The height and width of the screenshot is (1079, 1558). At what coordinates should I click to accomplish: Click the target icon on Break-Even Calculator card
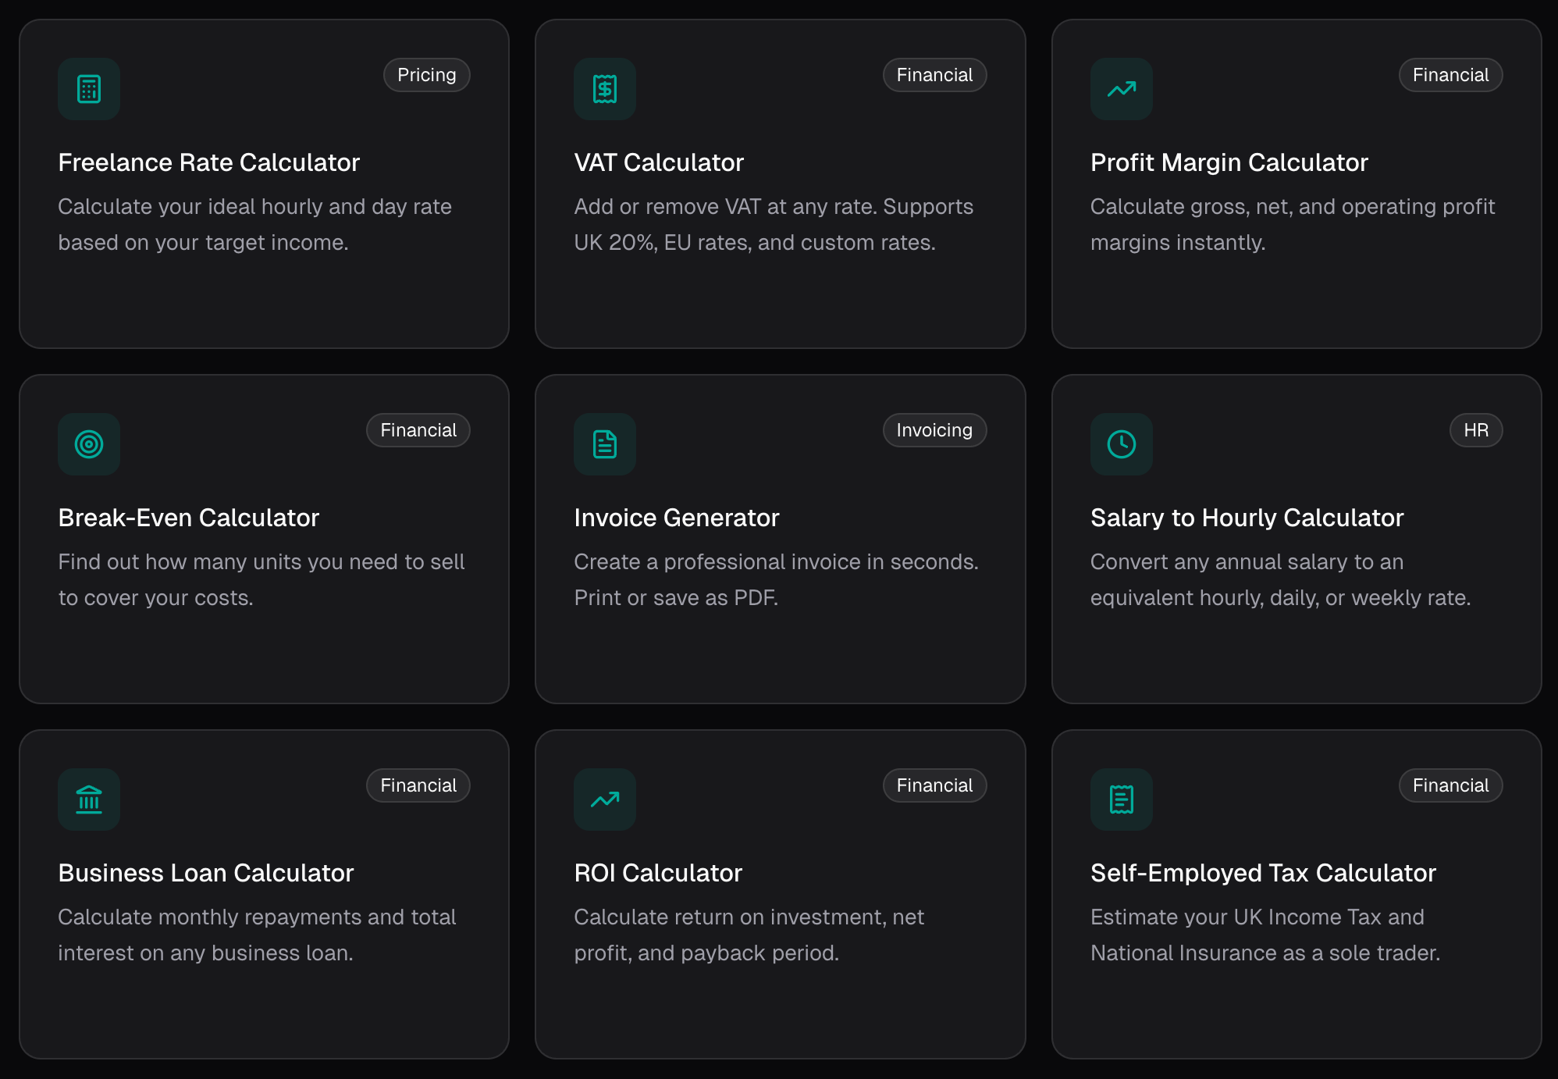coord(89,444)
